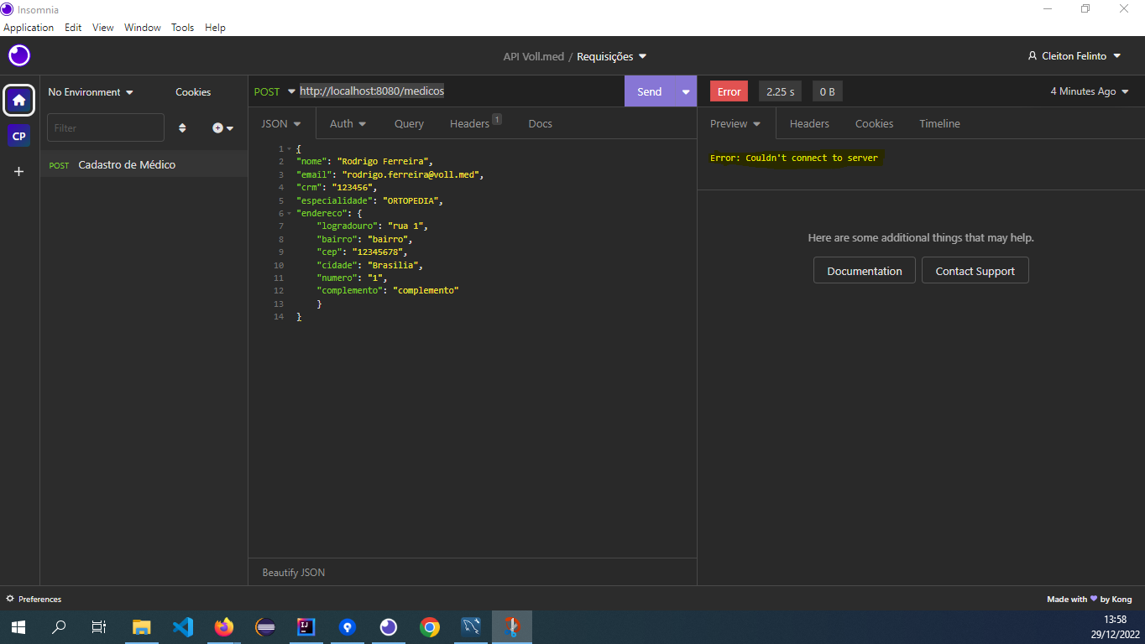The image size is (1145, 644).
Task: Switch to Visual Studio Code on taskbar
Action: coord(182,627)
